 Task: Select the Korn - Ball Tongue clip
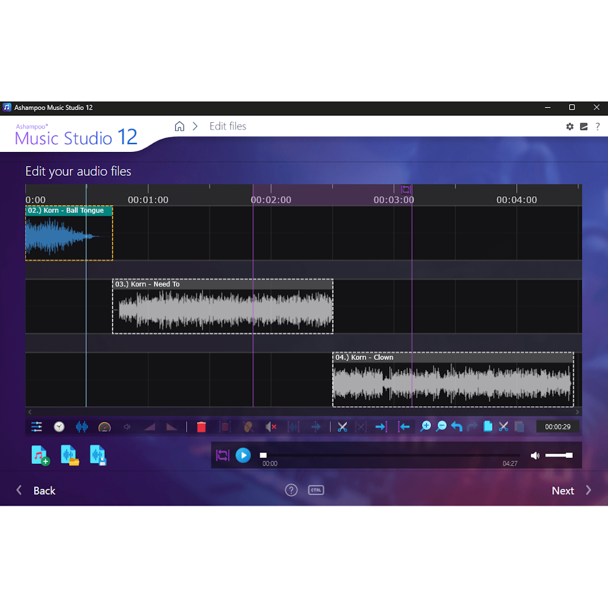(x=69, y=233)
